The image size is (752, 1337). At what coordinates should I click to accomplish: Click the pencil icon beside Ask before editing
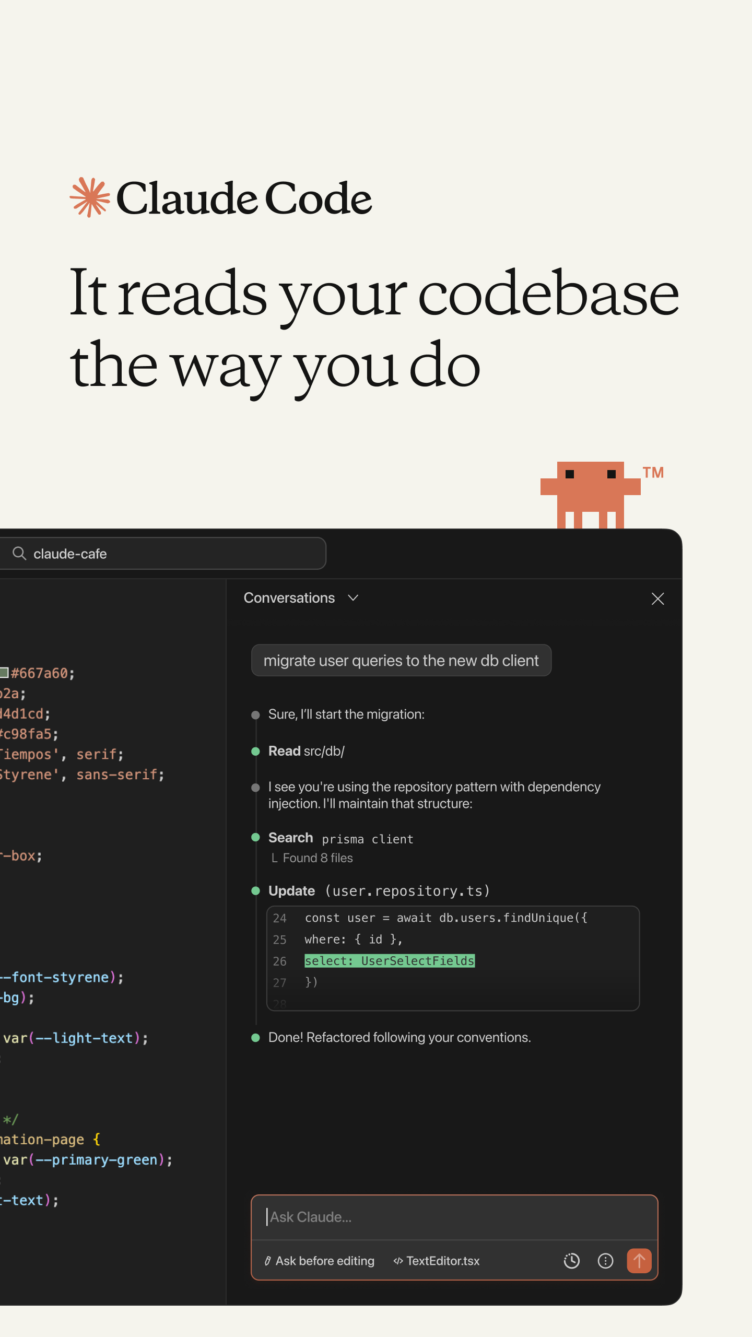pos(267,1261)
